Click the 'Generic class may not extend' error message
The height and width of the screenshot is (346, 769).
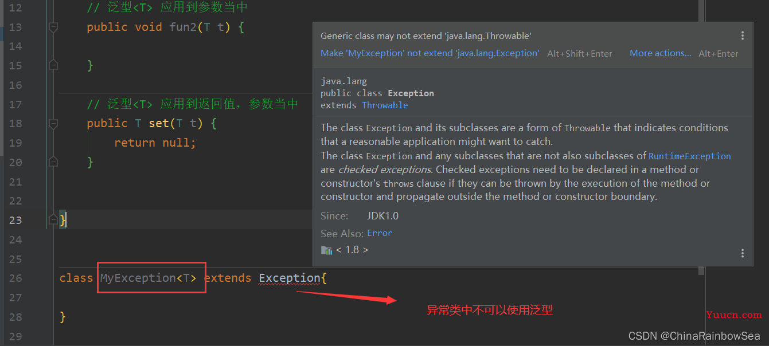[x=426, y=36]
